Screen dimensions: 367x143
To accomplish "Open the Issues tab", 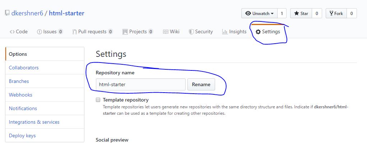I will coord(50,32).
